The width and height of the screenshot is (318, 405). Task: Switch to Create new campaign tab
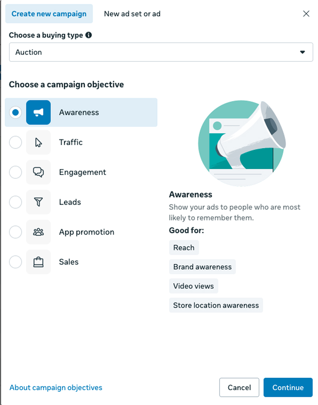(49, 14)
